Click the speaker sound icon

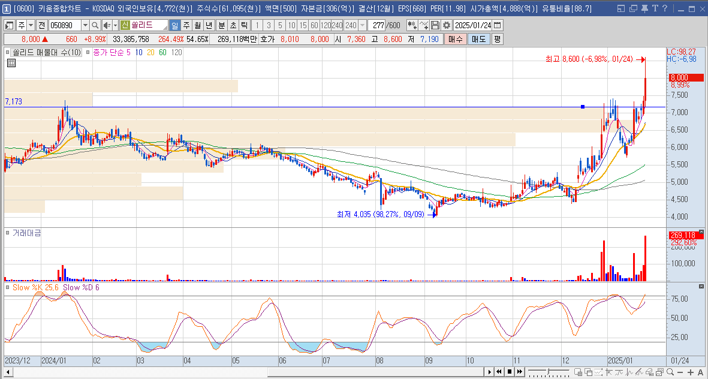pos(107,25)
